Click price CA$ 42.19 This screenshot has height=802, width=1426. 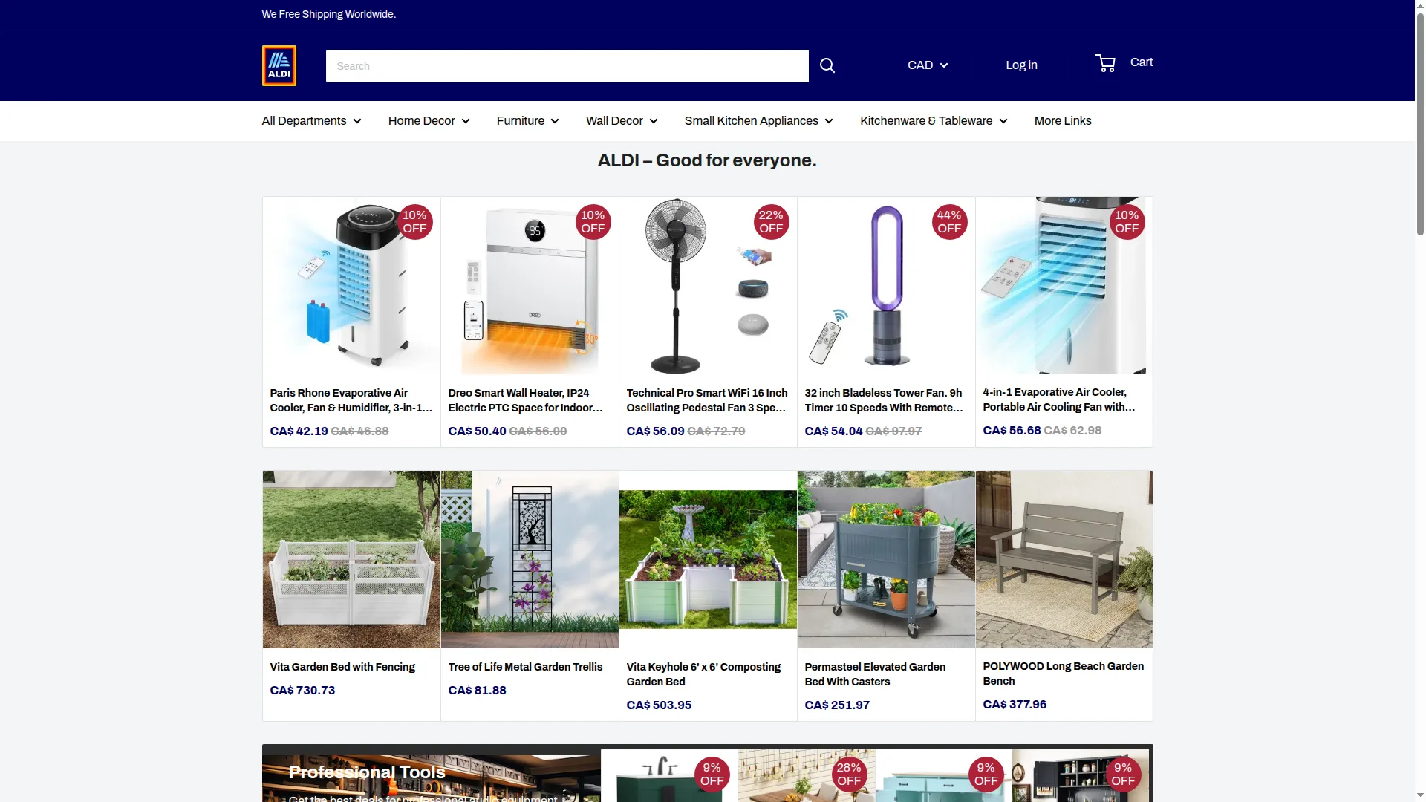(x=299, y=431)
